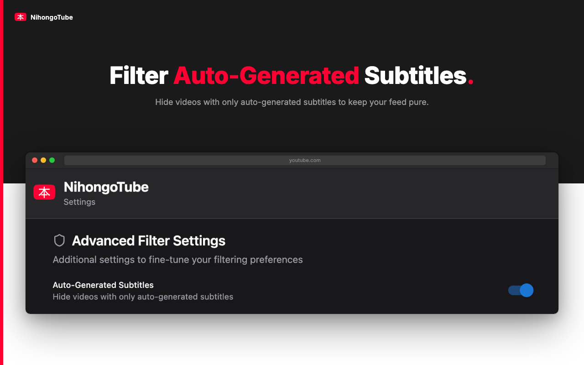Viewport: 584px width, 365px height.
Task: Click the NihongoTube brand text in header
Action: [x=52, y=17]
